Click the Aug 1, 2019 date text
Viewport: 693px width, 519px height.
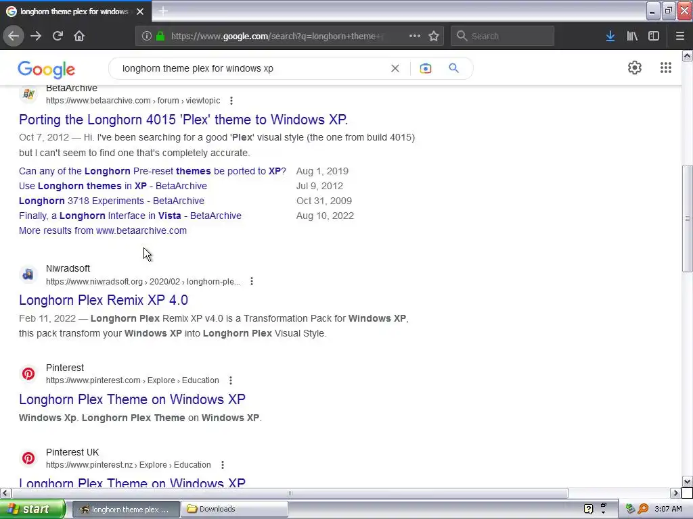tap(322, 171)
